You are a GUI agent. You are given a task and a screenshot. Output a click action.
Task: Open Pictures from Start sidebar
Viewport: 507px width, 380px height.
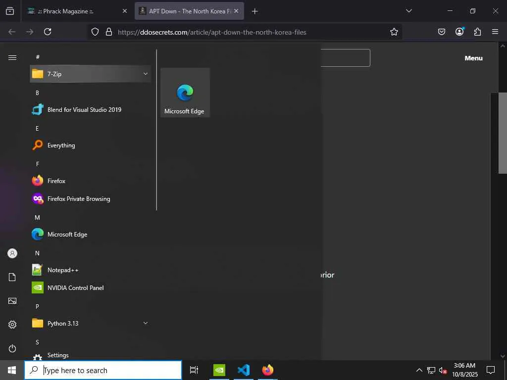(12, 301)
